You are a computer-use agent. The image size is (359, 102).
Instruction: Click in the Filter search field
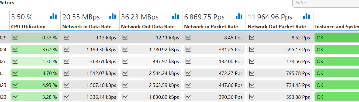point(326,3)
